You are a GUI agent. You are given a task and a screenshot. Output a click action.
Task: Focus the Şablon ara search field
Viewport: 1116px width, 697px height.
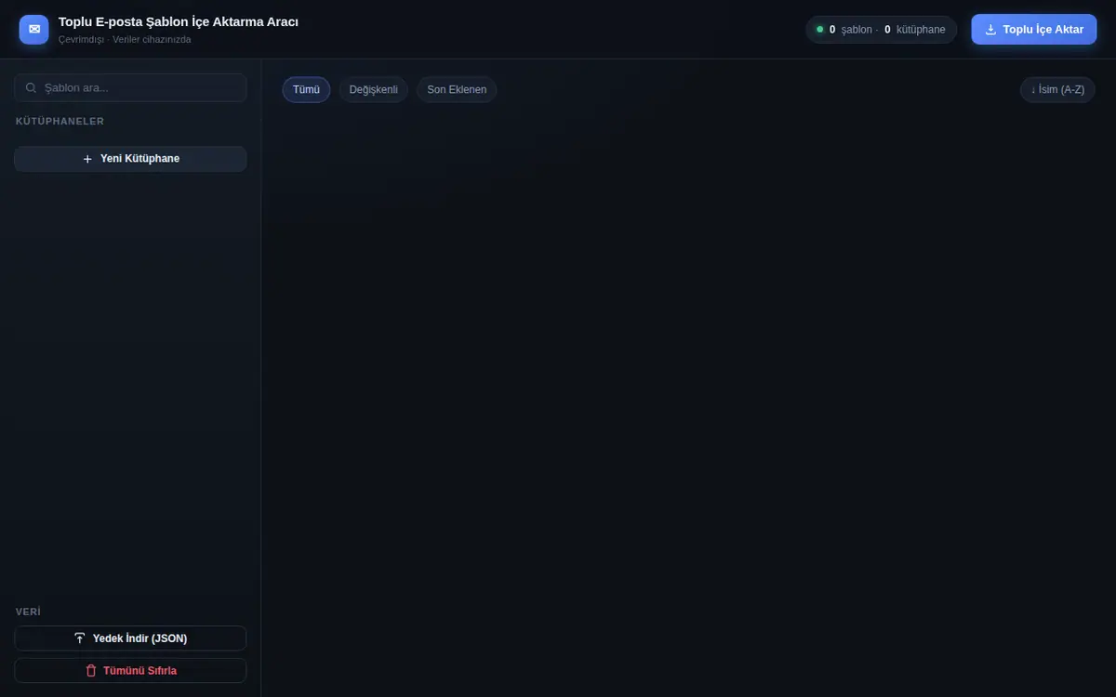[130, 87]
